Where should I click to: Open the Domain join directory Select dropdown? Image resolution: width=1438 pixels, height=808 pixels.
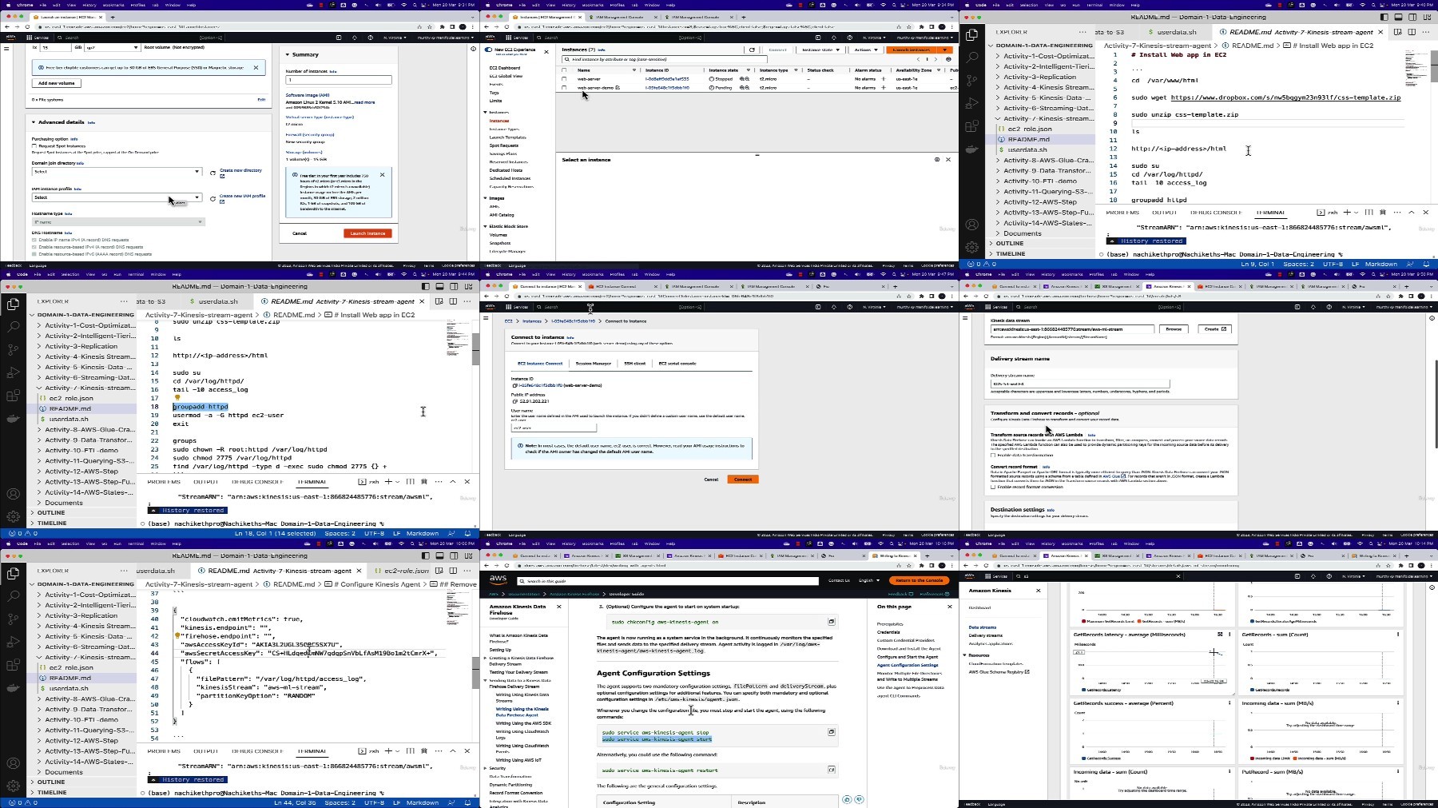coord(117,172)
